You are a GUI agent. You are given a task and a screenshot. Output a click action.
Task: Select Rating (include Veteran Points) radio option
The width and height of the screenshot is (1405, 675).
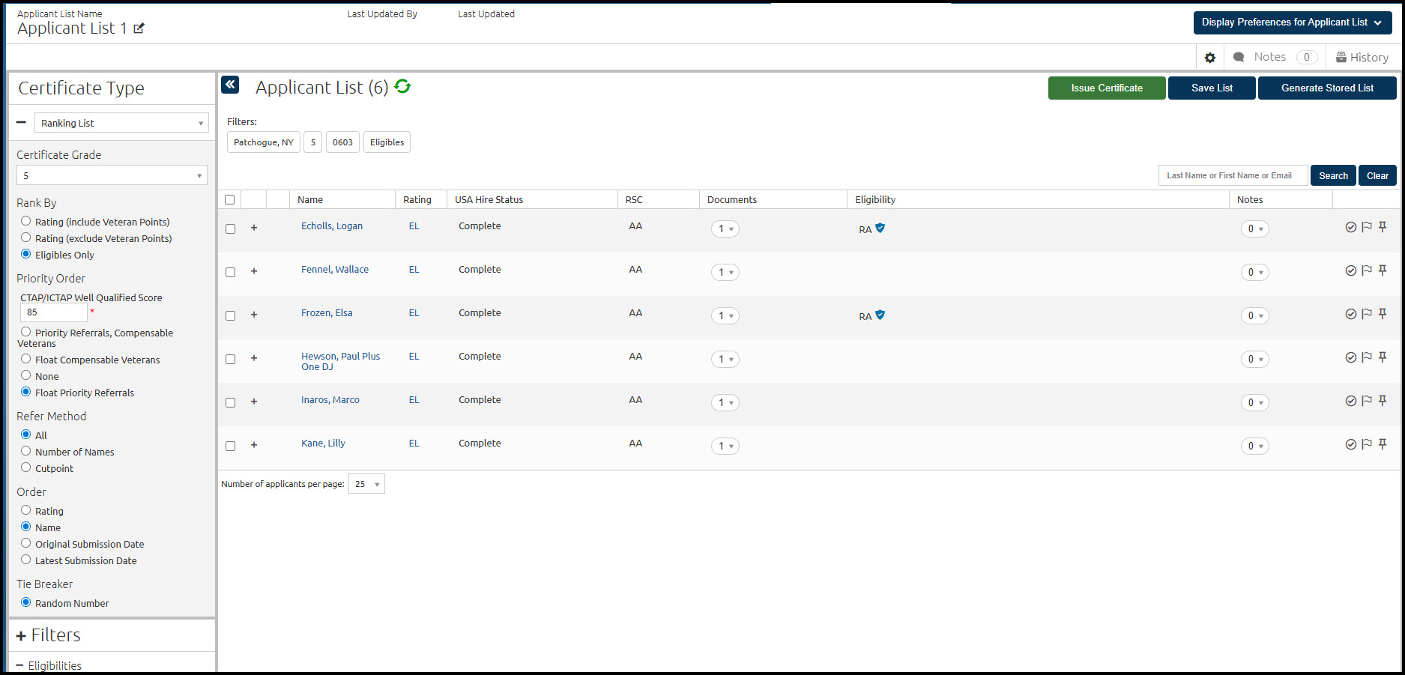click(x=26, y=221)
